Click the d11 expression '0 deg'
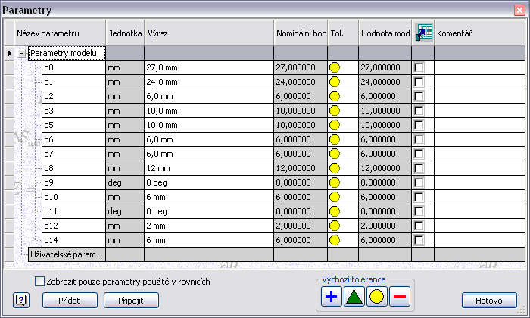The image size is (530, 318). click(x=209, y=211)
